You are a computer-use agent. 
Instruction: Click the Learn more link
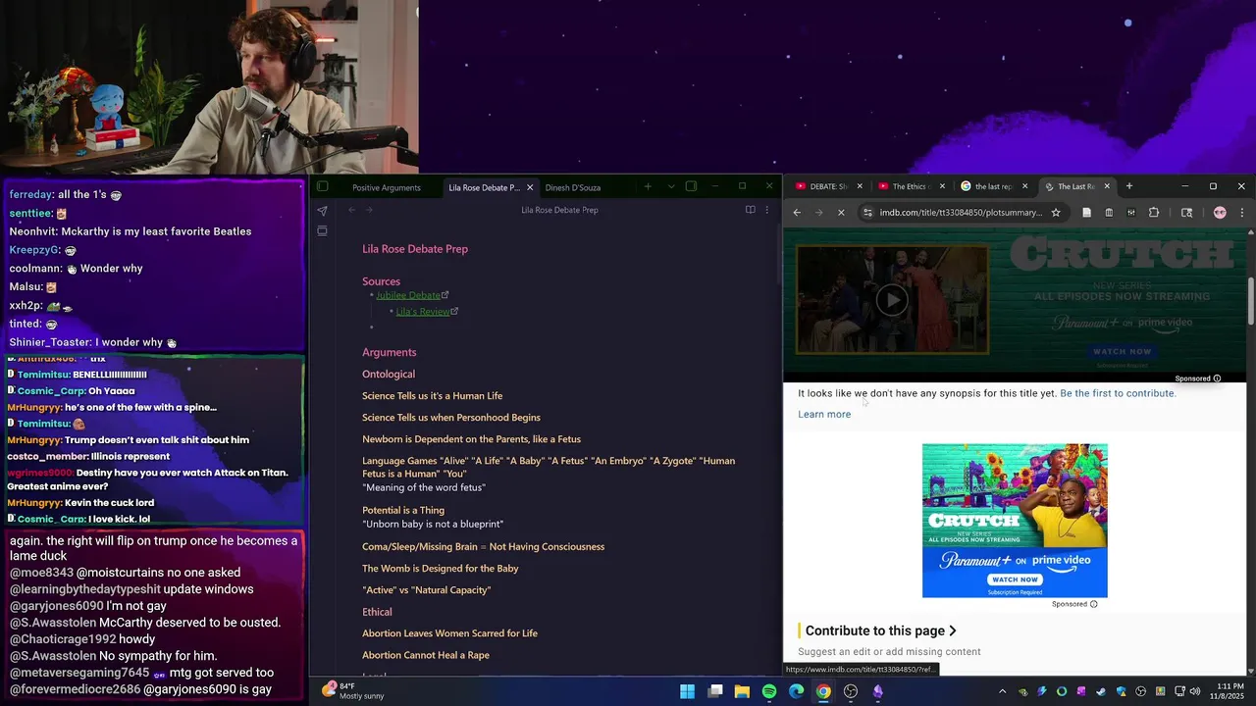[824, 414]
